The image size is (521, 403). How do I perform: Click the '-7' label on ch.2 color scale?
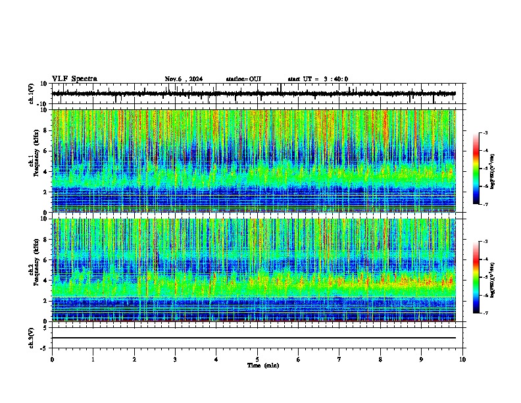485,313
